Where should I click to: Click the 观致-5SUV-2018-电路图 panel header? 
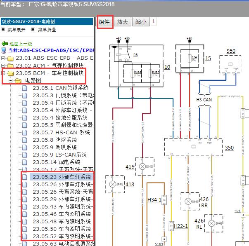(47, 21)
